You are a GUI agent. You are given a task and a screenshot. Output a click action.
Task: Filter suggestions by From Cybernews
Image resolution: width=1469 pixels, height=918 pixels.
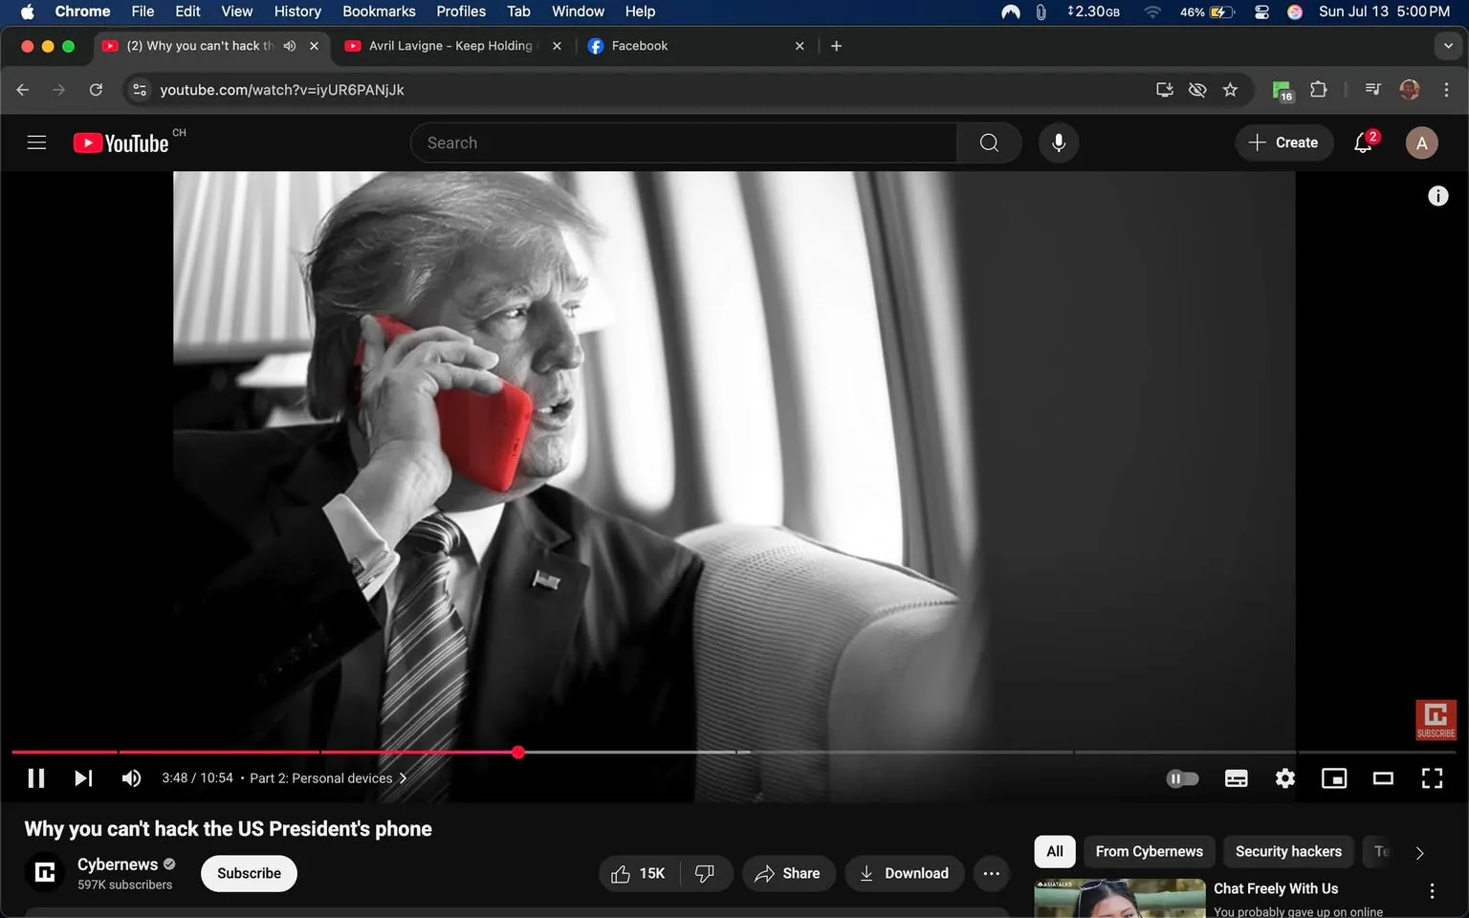pos(1149,851)
